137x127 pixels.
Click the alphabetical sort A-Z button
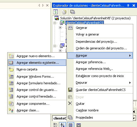tap(62, 125)
